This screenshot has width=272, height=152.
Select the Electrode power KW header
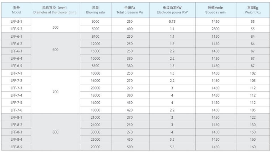(170, 10)
